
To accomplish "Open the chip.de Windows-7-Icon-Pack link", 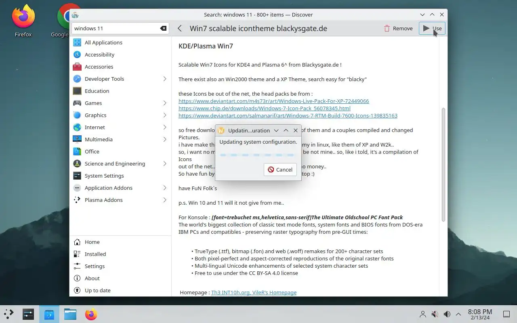I will (x=264, y=108).
